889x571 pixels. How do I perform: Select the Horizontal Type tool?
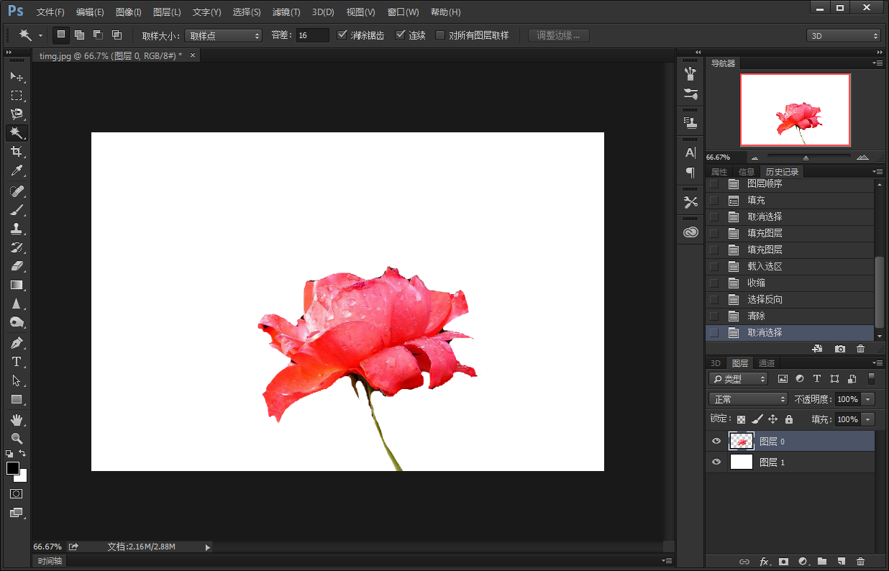coord(17,362)
